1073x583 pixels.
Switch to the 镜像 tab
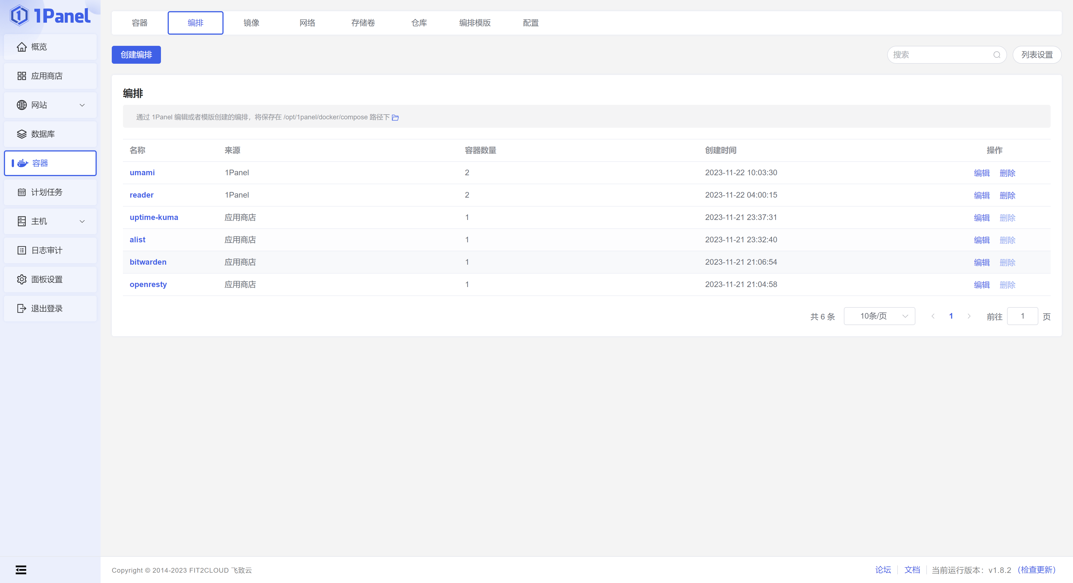pyautogui.click(x=251, y=23)
